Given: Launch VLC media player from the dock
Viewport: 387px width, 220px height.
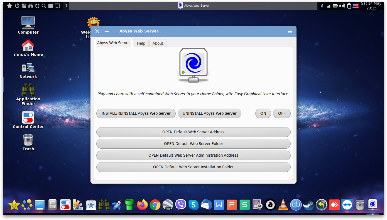Looking at the screenshot, I should 283,205.
